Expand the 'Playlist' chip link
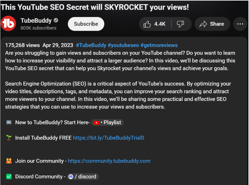The width and height of the screenshot is (249, 185). [x=112, y=122]
